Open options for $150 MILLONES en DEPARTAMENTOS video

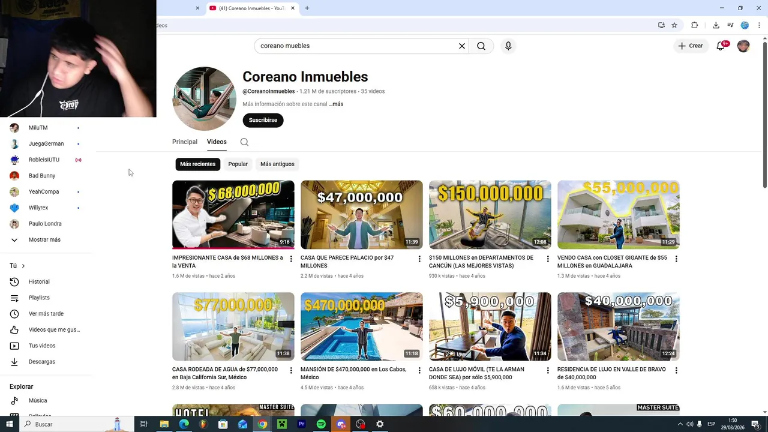(x=548, y=259)
